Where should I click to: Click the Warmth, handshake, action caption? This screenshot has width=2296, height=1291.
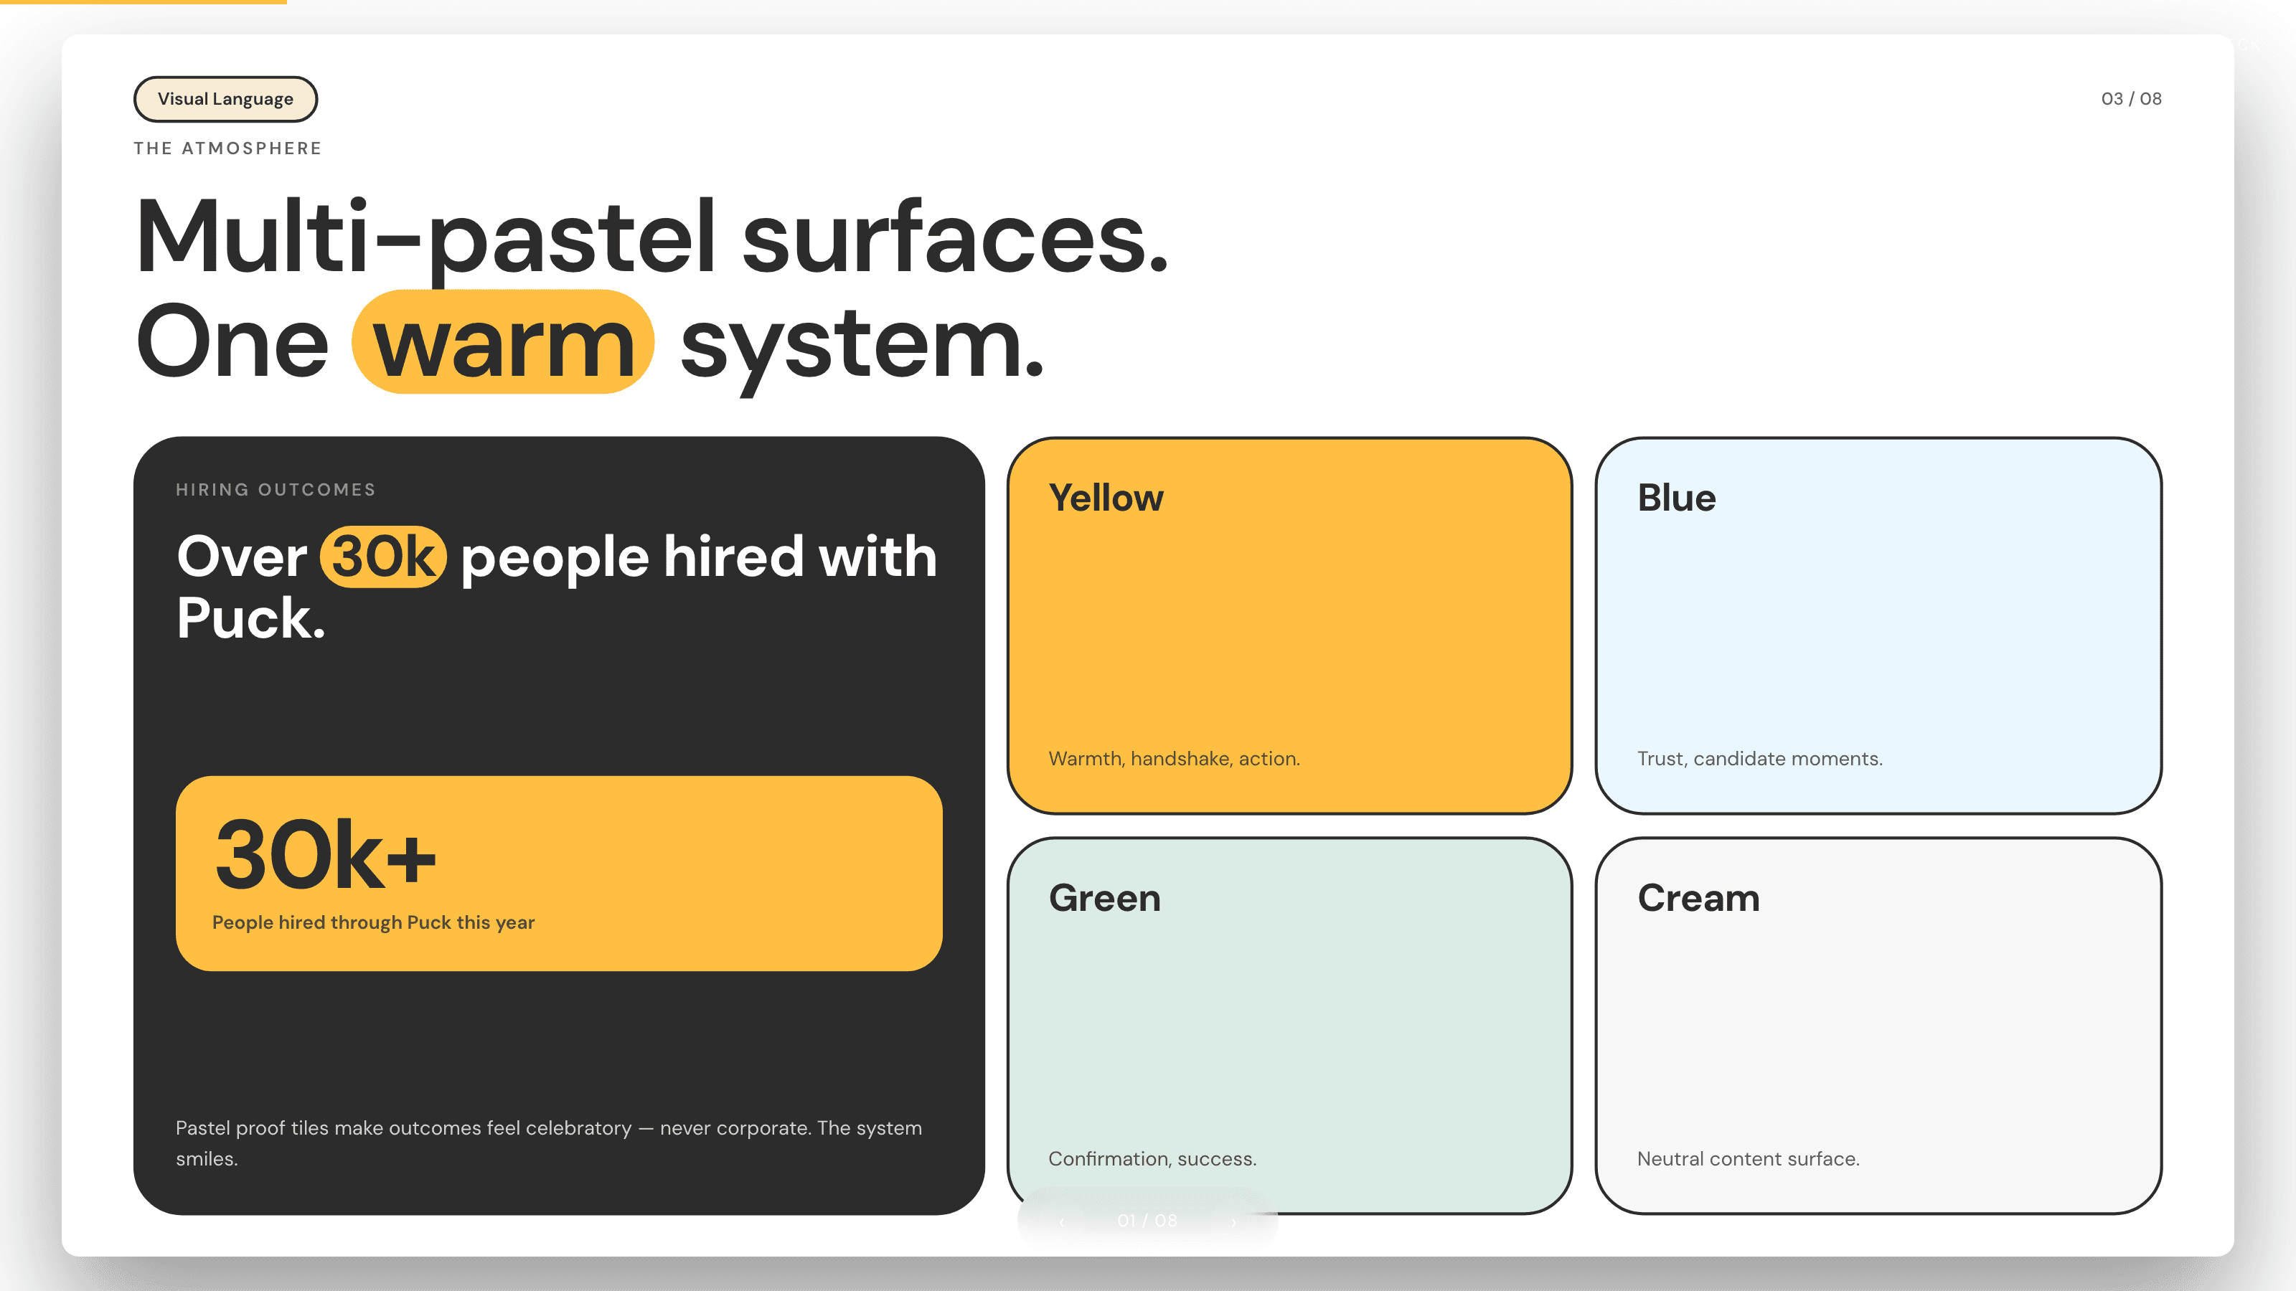pyautogui.click(x=1174, y=758)
